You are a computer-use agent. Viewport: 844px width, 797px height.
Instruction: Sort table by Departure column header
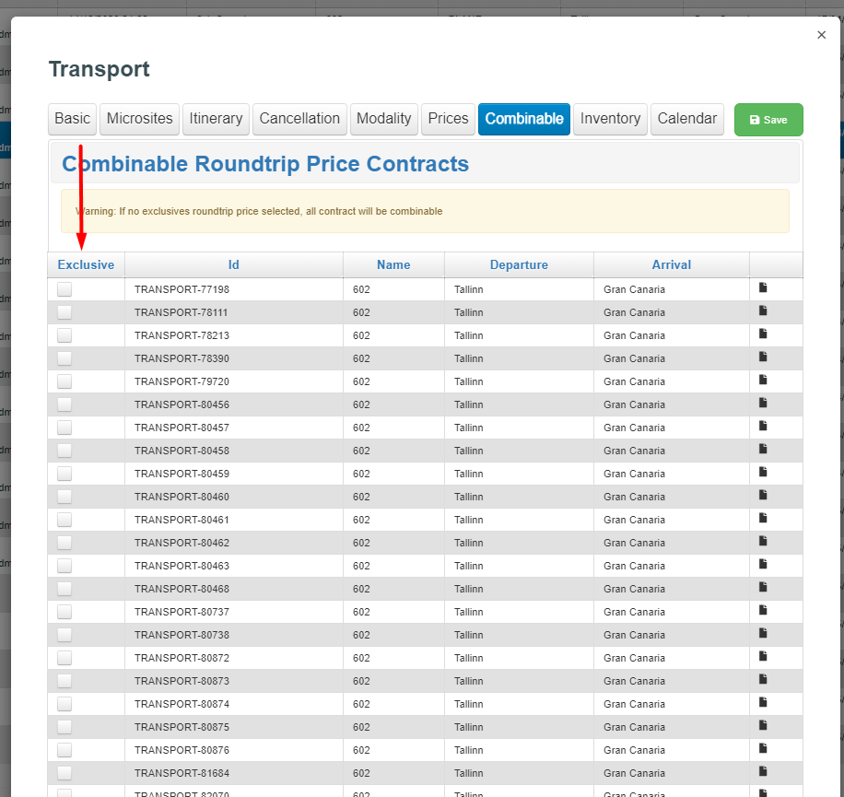[519, 265]
